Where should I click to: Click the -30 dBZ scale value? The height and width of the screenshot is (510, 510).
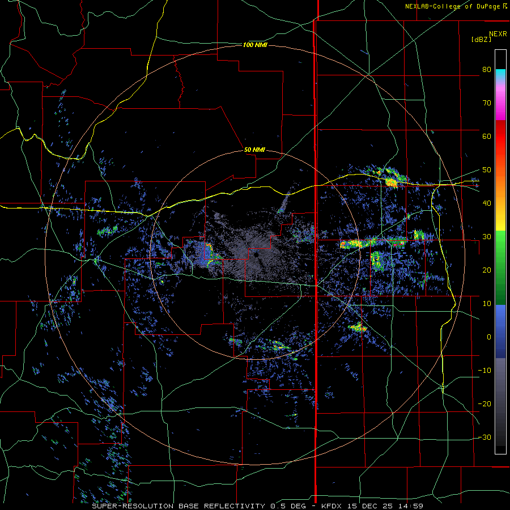[x=484, y=437]
